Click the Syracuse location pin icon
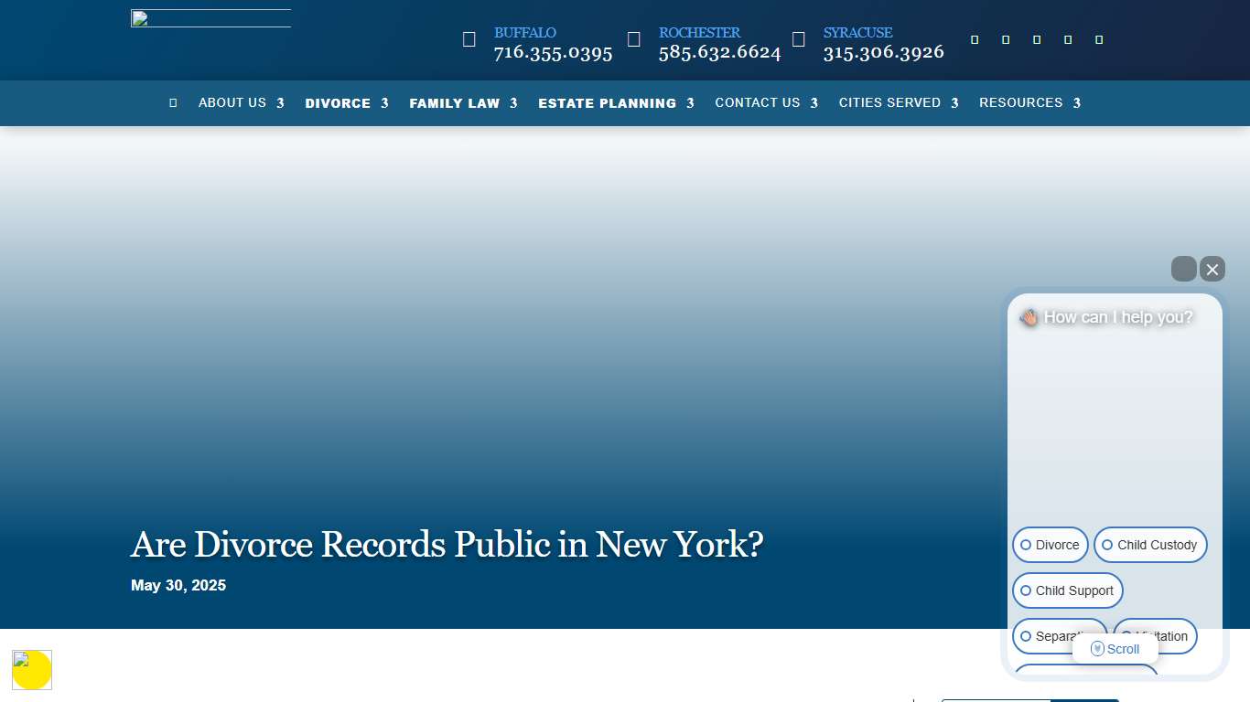Screen dimensions: 1250x702 click(799, 39)
